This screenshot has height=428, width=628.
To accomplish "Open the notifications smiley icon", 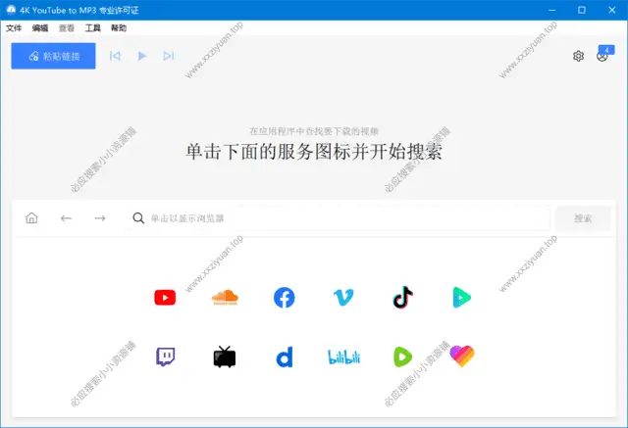I will (602, 57).
